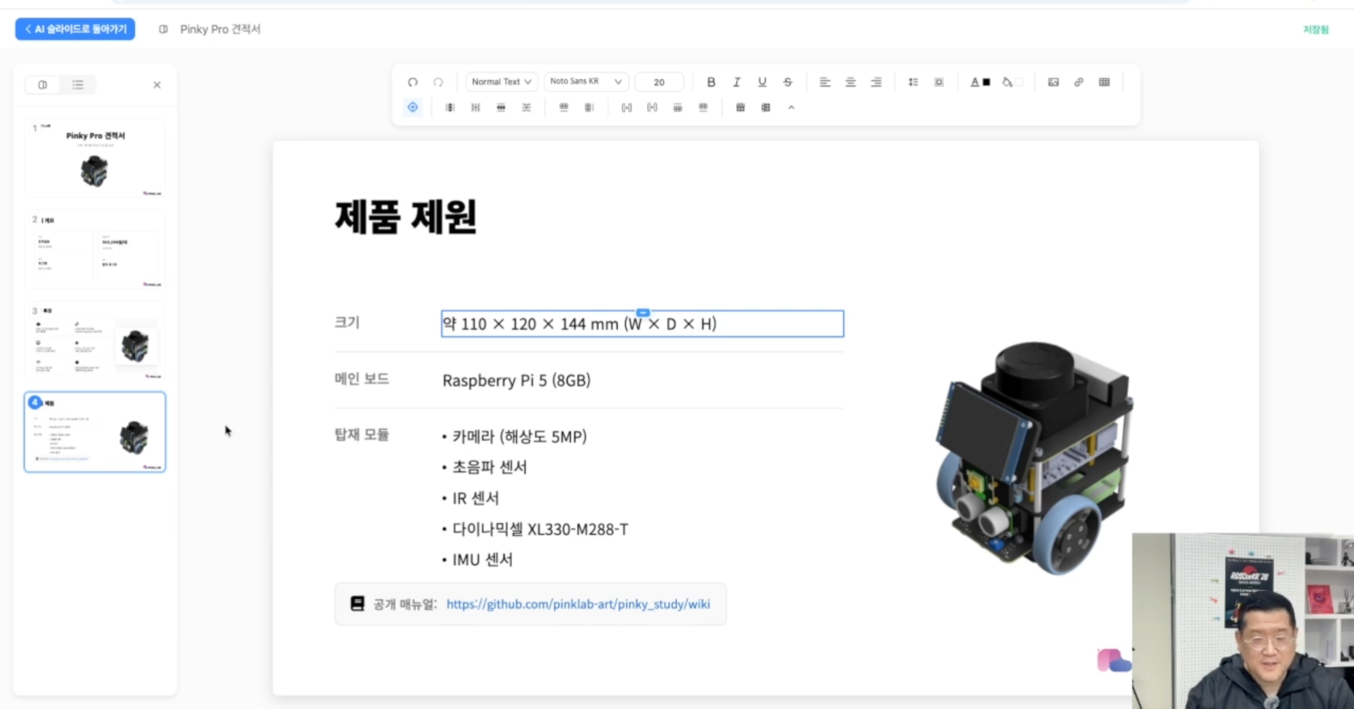Screen dimensions: 1354x709
Task: Open the Normal Text style dropdown
Action: (501, 82)
